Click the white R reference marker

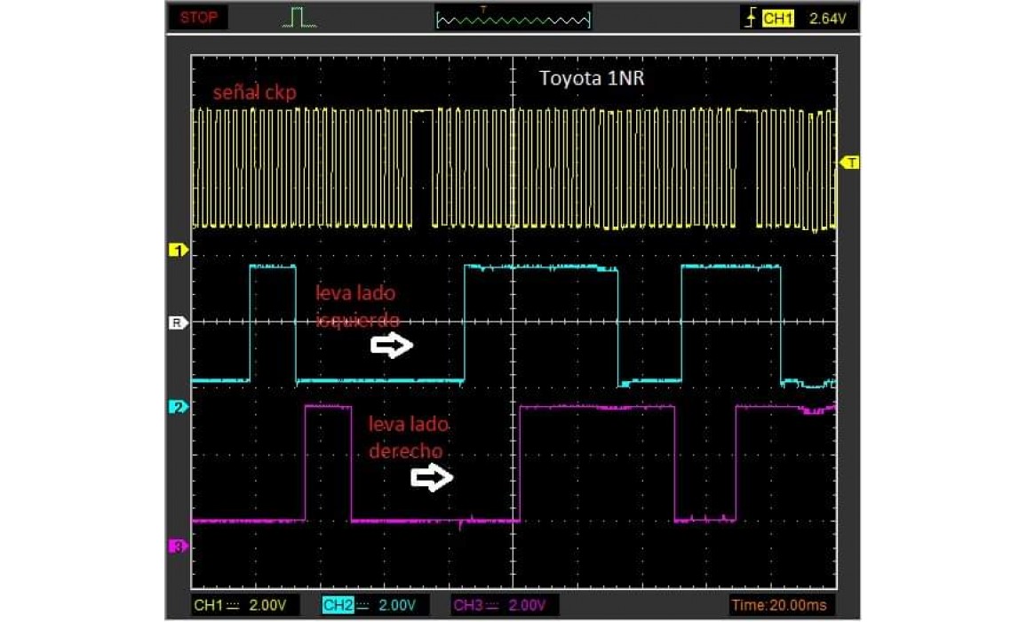(177, 323)
